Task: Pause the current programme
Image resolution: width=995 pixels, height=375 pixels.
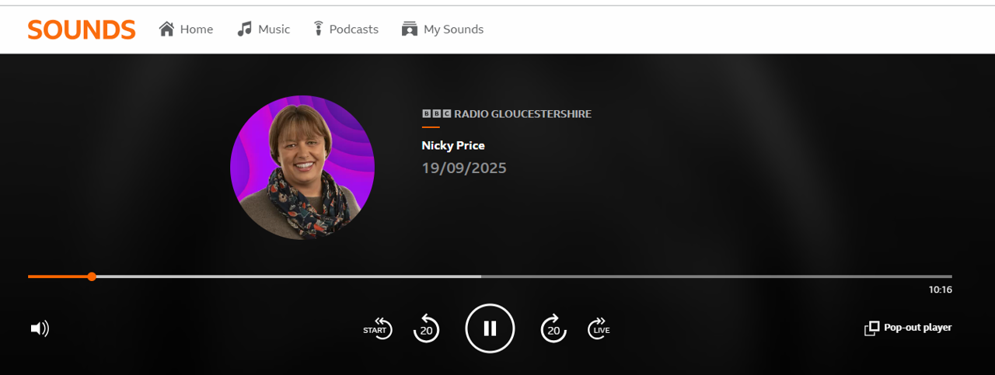Action: [x=490, y=328]
